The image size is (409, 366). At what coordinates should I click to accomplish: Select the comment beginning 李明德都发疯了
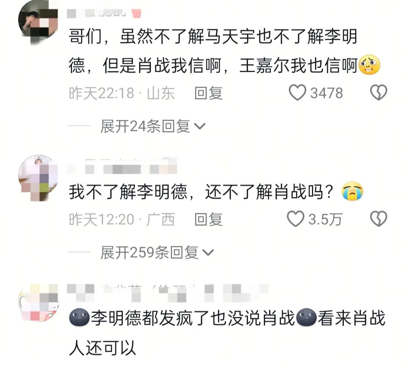(x=227, y=333)
